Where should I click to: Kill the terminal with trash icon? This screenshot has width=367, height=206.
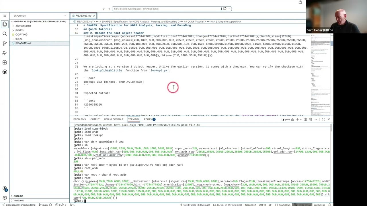311,119
